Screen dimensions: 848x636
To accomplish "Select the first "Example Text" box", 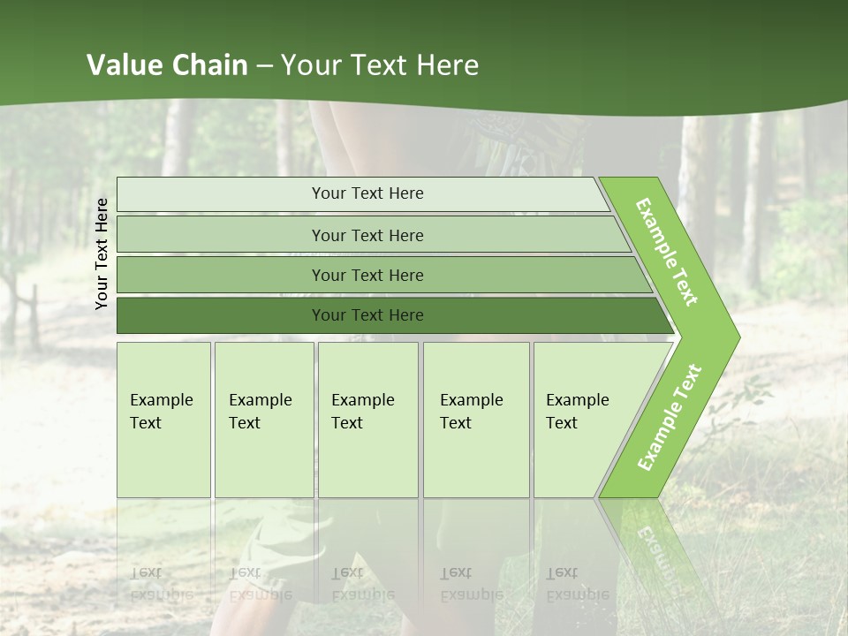I will (x=163, y=419).
